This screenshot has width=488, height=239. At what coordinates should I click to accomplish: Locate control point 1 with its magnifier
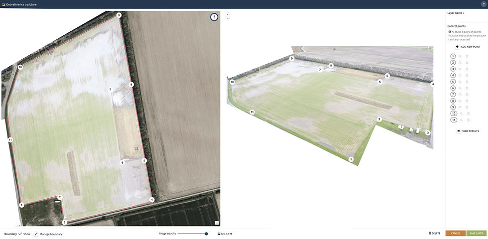tap(460, 56)
